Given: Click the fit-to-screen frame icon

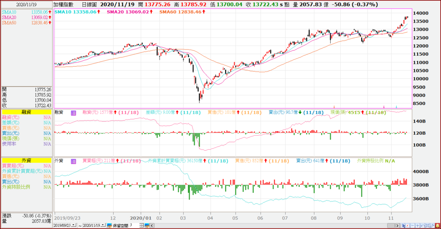Looking at the screenshot, I should pos(428,226).
